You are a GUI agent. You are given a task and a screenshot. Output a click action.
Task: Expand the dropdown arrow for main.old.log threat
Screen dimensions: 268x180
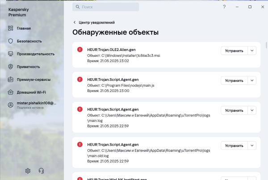[x=252, y=146]
